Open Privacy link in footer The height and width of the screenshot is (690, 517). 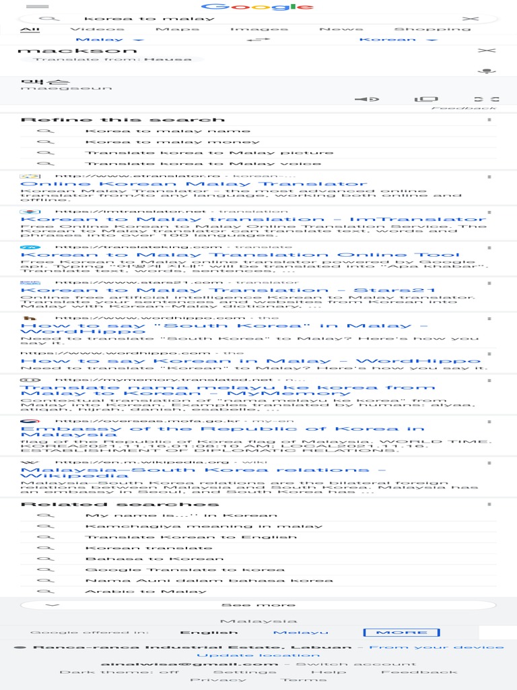click(217, 681)
